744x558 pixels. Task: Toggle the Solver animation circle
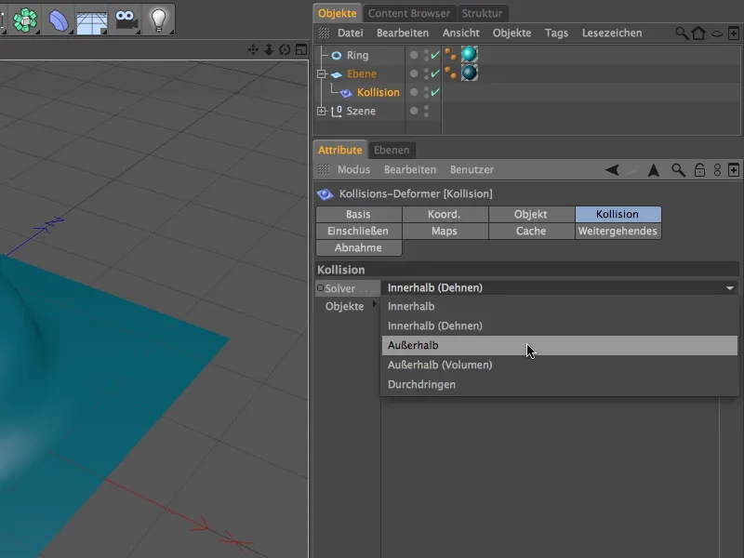[320, 287]
